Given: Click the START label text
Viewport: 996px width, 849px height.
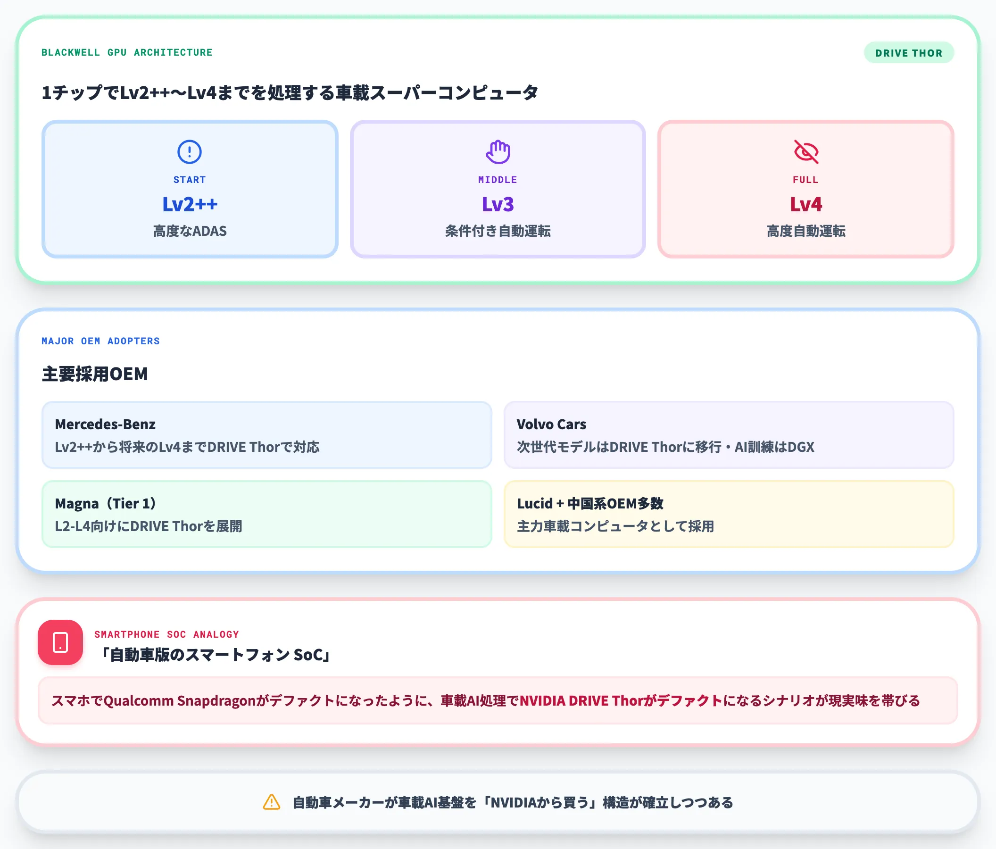Looking at the screenshot, I should tap(190, 180).
